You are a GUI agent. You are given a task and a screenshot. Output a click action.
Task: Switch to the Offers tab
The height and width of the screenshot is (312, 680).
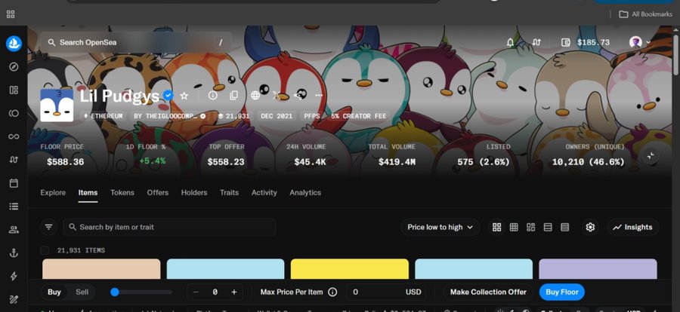click(157, 193)
